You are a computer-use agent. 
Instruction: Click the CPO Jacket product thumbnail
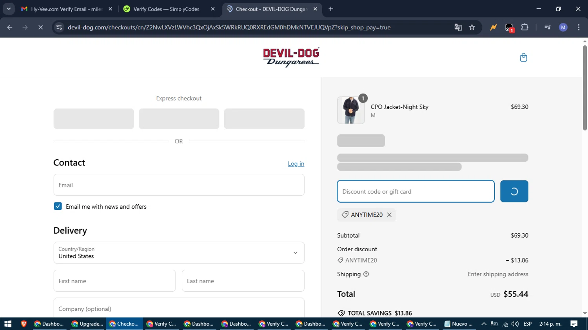(351, 110)
